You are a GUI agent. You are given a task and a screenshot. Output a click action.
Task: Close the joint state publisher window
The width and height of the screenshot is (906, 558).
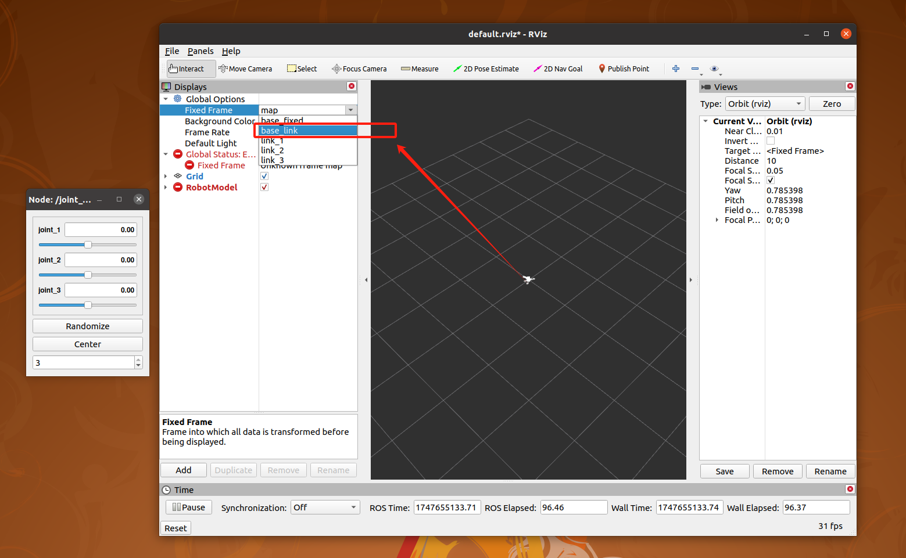coord(139,199)
